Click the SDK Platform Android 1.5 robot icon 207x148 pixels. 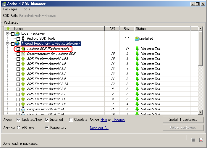tap(23, 104)
